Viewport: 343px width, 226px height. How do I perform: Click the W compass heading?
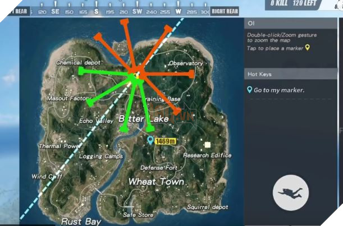pyautogui.click(x=179, y=11)
